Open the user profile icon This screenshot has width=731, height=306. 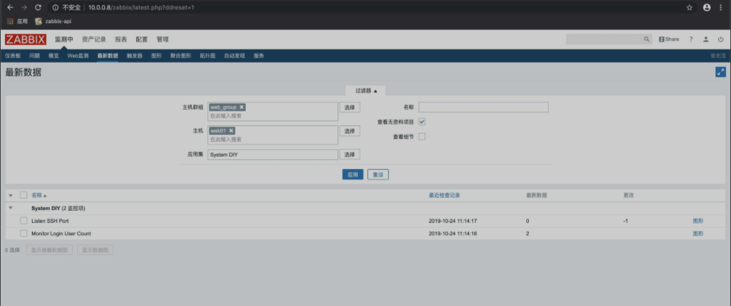click(x=706, y=40)
